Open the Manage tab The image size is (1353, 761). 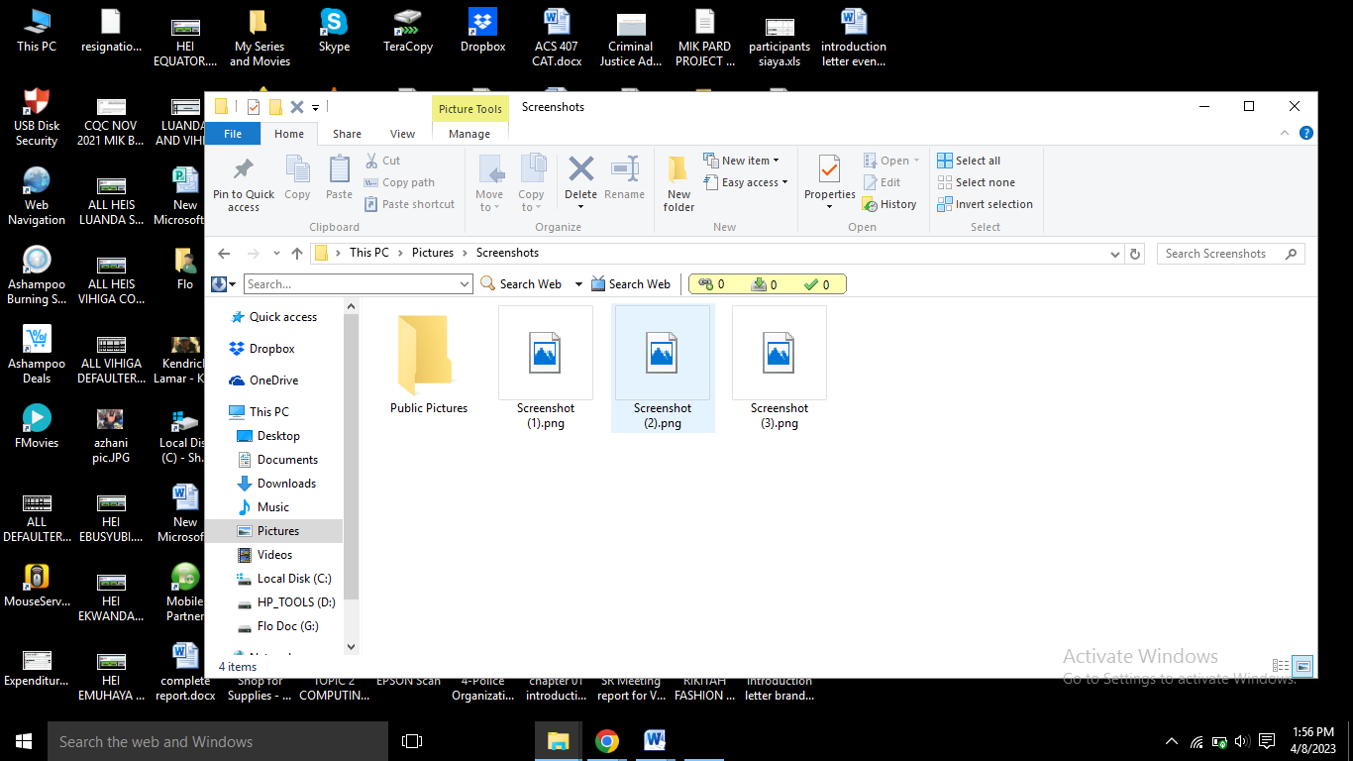(469, 134)
